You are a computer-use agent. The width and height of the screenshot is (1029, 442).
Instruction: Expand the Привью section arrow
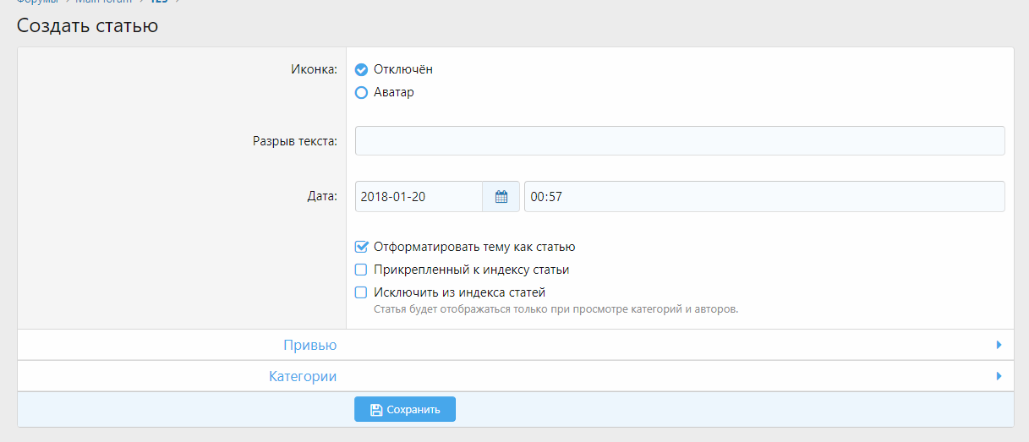pos(999,345)
